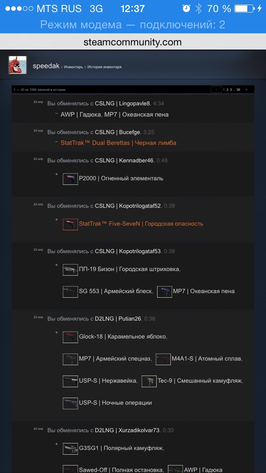This screenshot has width=266, height=473.
Task: Tap the steamcommunity.com address bar
Action: [133, 42]
